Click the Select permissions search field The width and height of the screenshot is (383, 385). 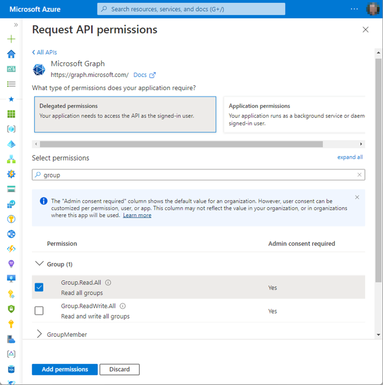(x=198, y=175)
